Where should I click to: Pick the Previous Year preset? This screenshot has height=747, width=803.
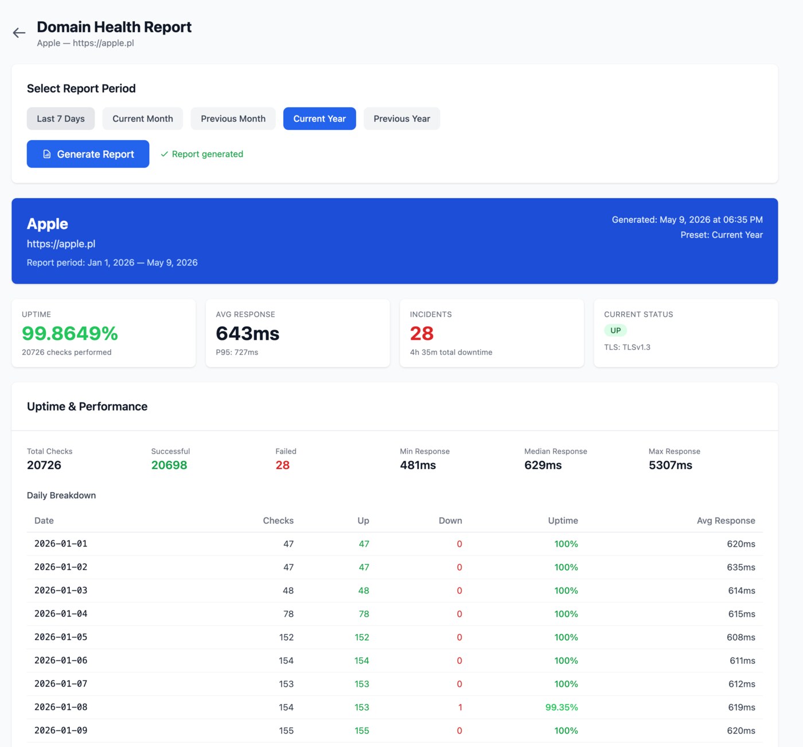point(402,119)
